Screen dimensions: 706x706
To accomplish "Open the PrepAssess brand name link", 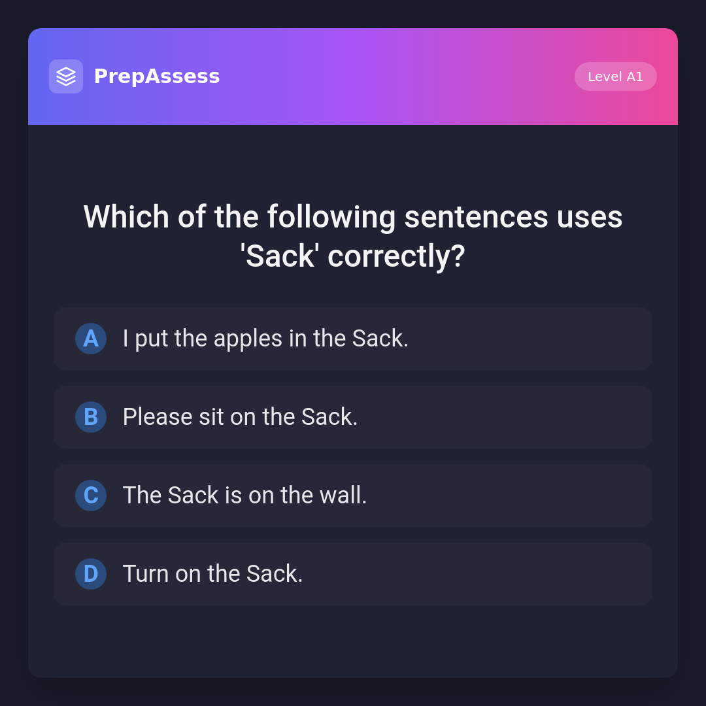I will [157, 76].
